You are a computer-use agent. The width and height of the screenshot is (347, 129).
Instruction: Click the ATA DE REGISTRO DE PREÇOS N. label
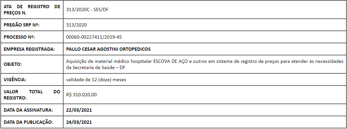(x=32, y=10)
